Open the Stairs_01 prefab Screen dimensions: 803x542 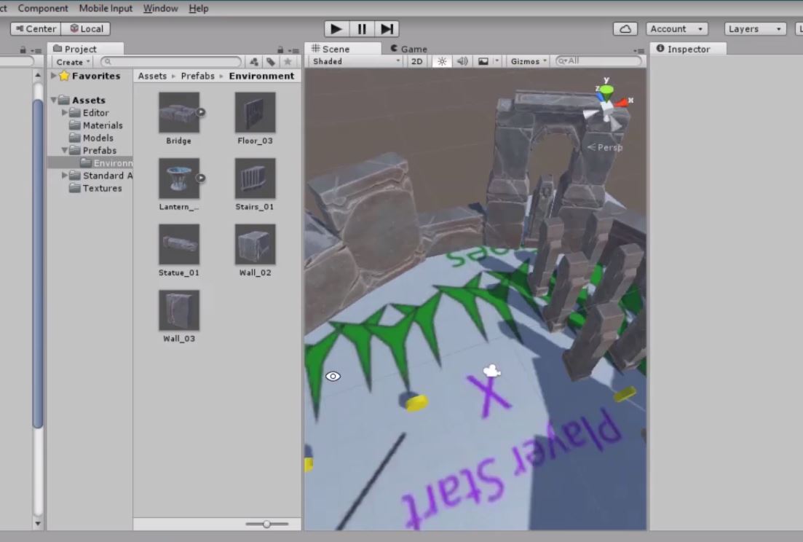pyautogui.click(x=254, y=179)
